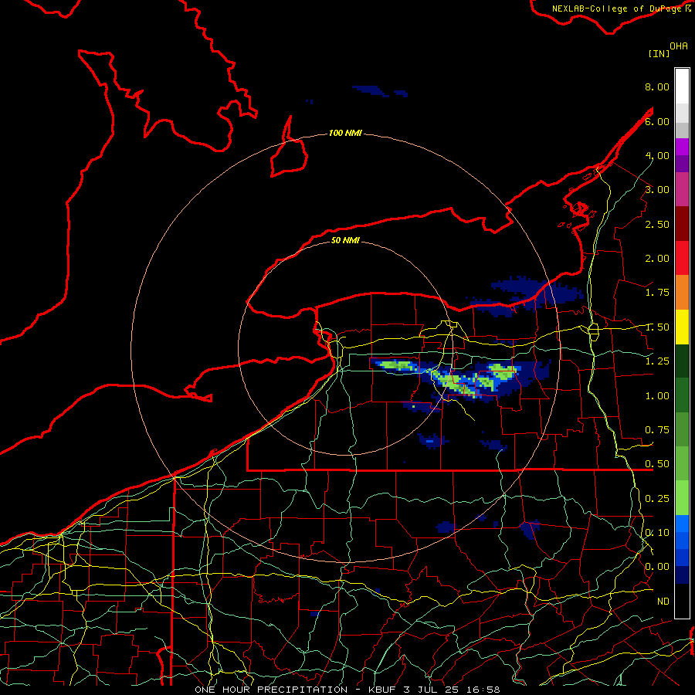Screen dimensions: 695x695
Task: Pick the white swatch atop the color scale
Action: pos(682,86)
